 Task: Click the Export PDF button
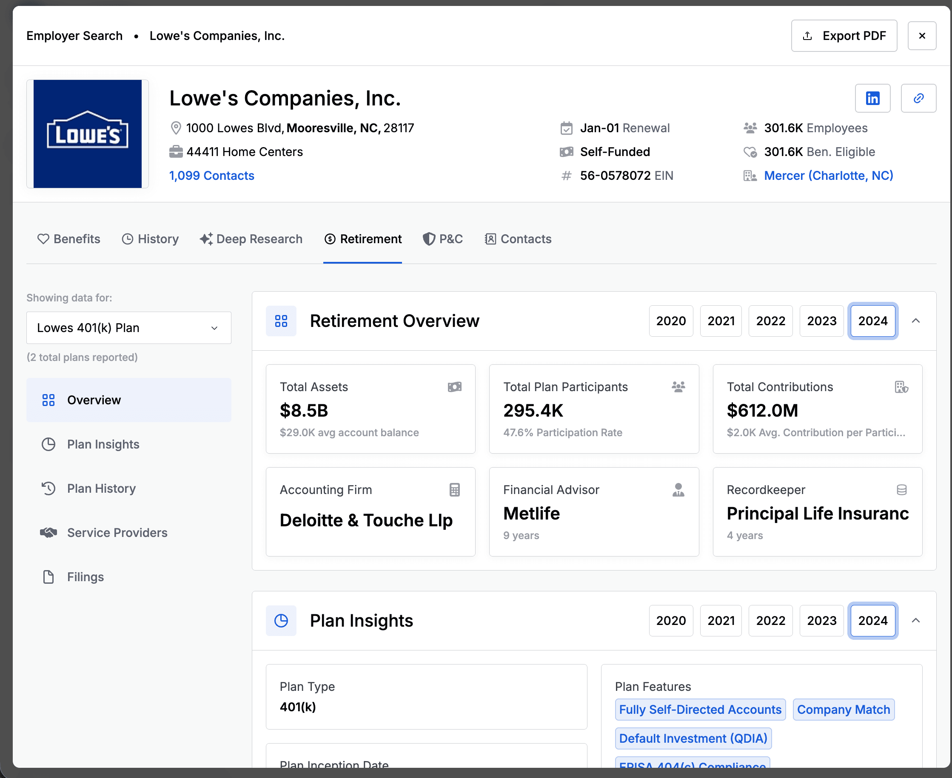click(x=844, y=36)
